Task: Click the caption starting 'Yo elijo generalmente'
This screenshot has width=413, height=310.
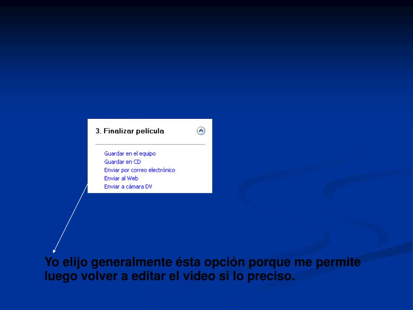Action: click(203, 269)
